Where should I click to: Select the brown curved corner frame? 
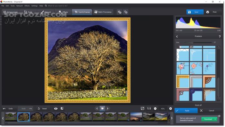point(209,81)
